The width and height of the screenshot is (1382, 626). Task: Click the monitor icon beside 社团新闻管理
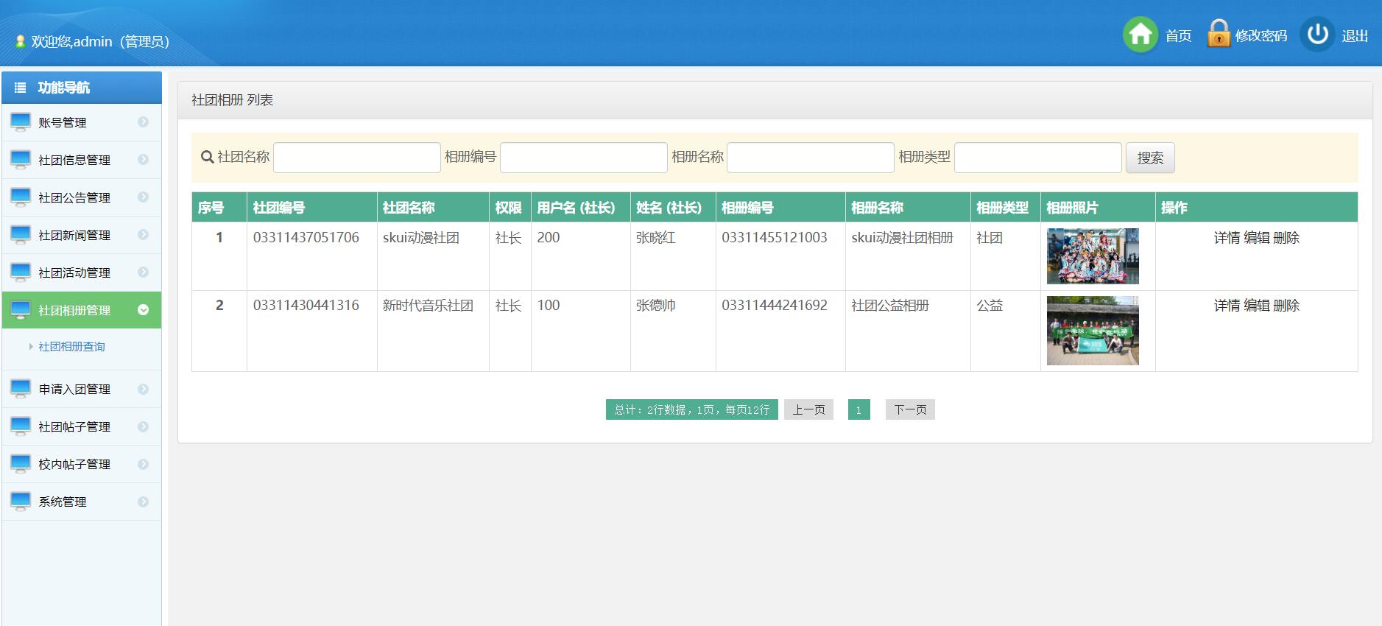pyautogui.click(x=21, y=235)
